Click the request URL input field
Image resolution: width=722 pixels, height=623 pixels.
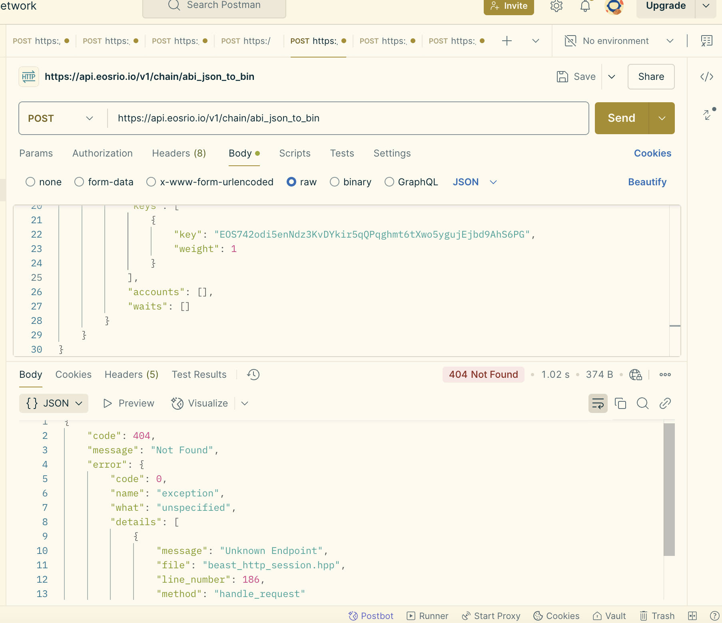[348, 118]
